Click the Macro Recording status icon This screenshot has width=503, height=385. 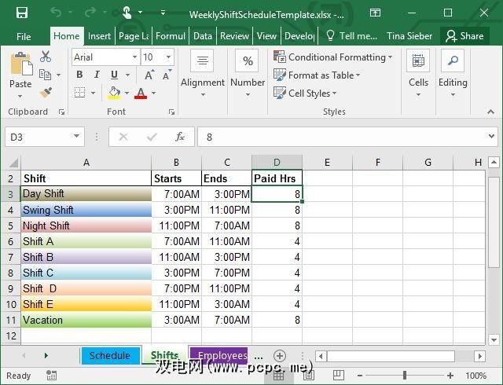[51, 375]
